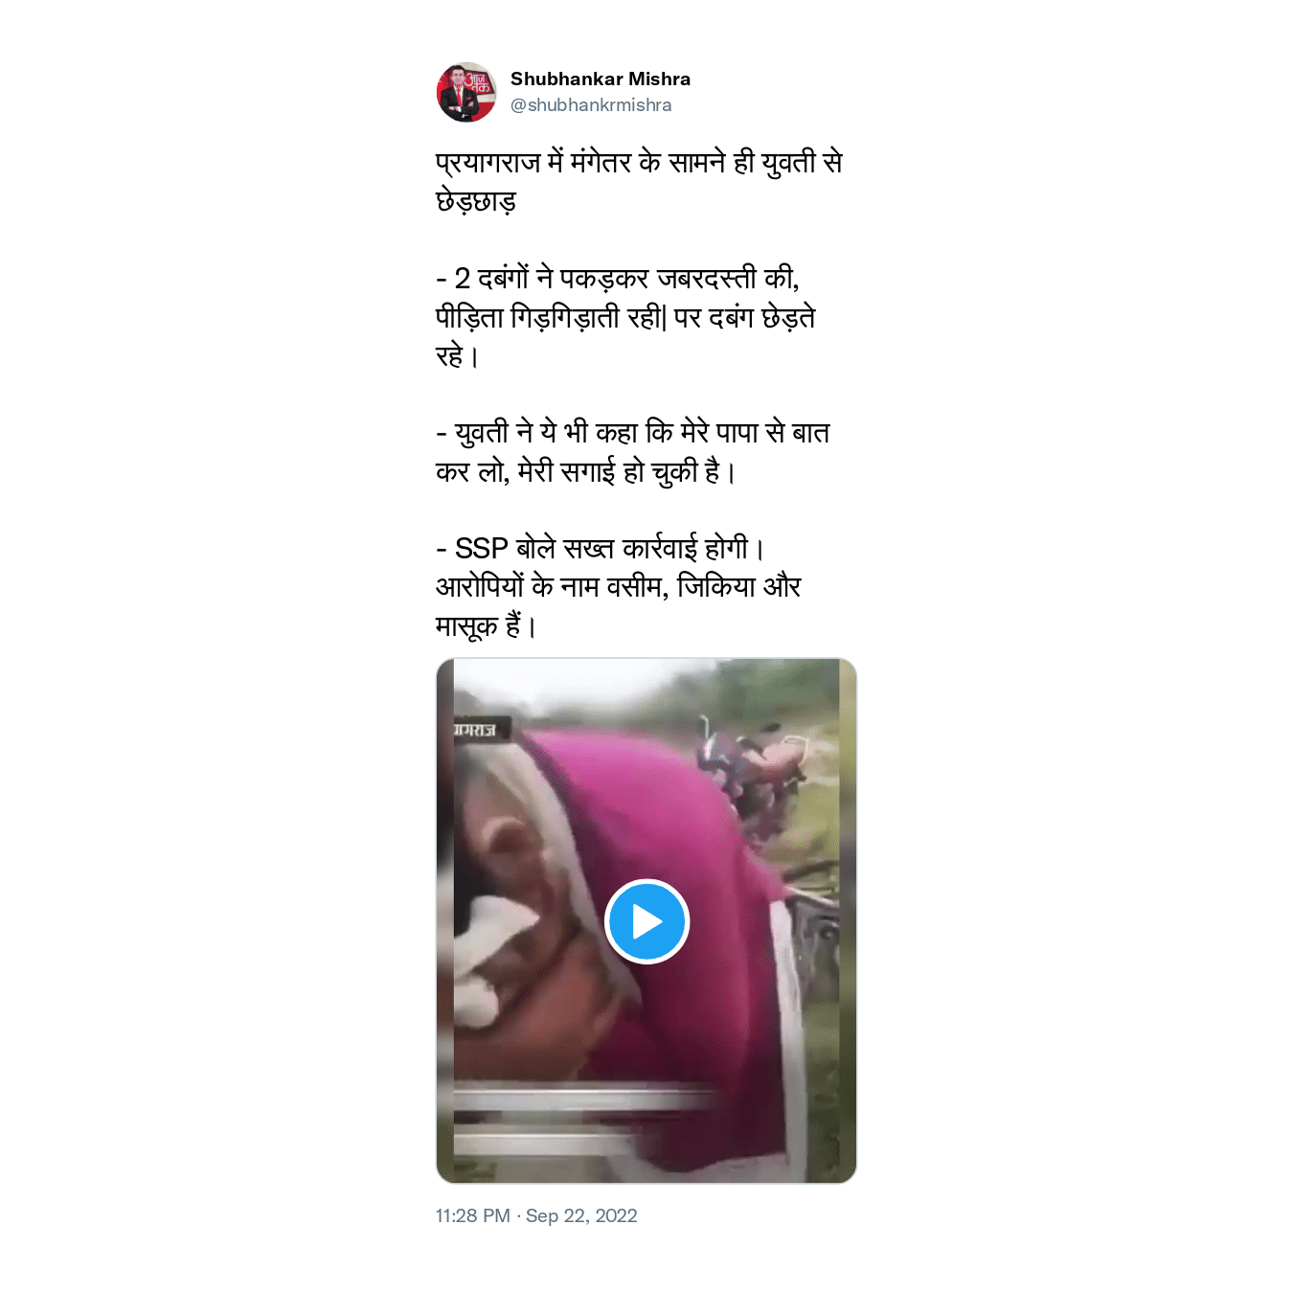1293x1293 pixels.
Task: Click the headline line starting प्रयागराज में
Action: pyautogui.click(x=639, y=163)
